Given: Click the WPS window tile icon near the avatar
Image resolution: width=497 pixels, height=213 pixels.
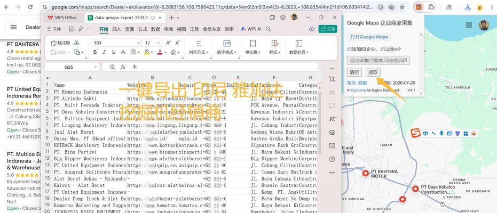Looking at the screenshot, I should 272,18.
